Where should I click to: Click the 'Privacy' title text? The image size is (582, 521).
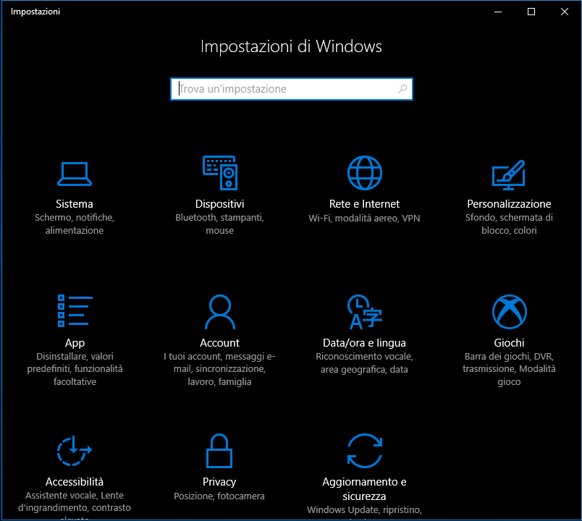pos(219,482)
